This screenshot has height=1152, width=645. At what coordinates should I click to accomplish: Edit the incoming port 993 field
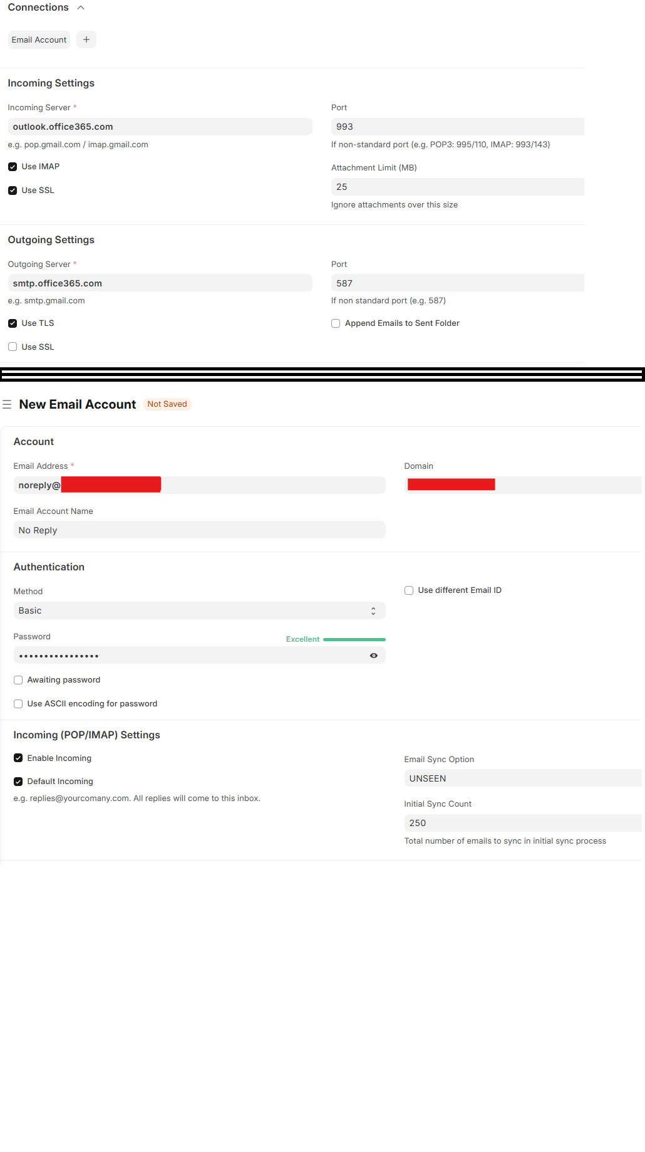(x=457, y=127)
